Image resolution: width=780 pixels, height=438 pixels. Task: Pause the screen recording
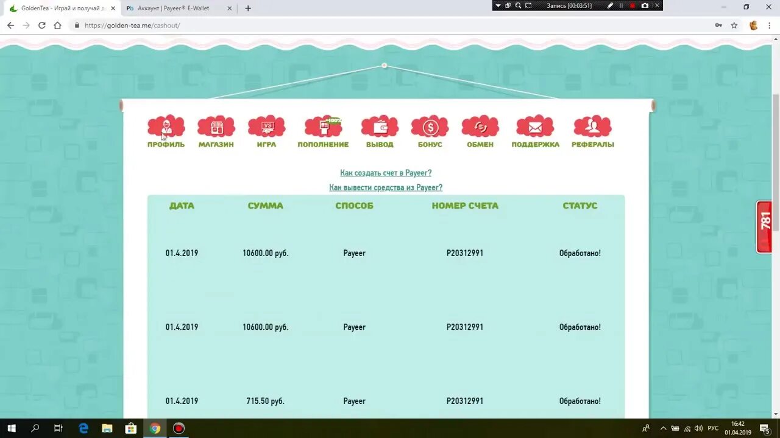pyautogui.click(x=622, y=5)
